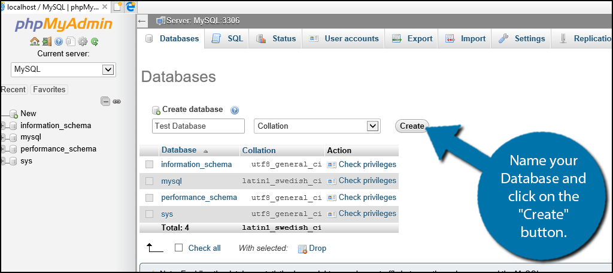Tick the information_schema row checkbox
Screen dimensions: 613x273
tap(149, 165)
